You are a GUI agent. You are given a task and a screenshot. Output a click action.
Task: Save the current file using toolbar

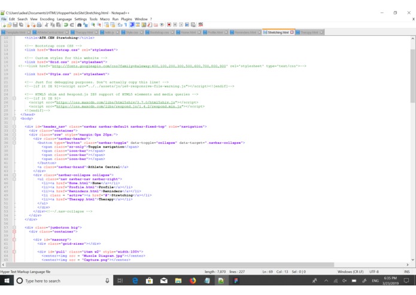(15, 25)
